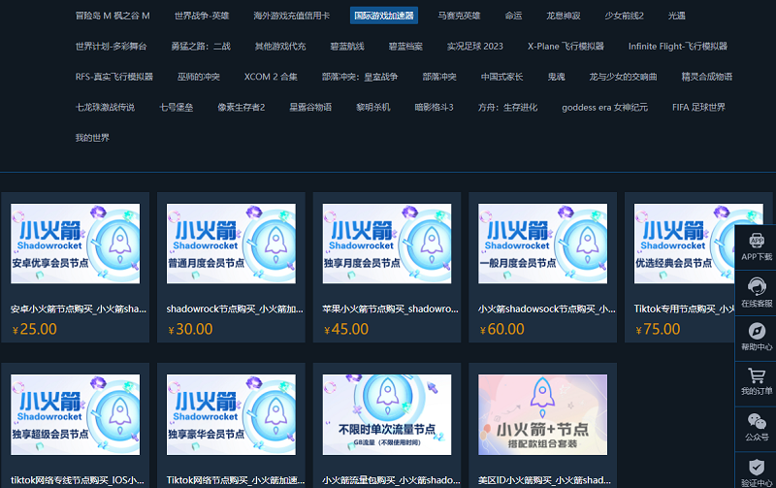776x488 pixels.
Task: Open 公众号 WeChat icon
Action: coord(757,422)
